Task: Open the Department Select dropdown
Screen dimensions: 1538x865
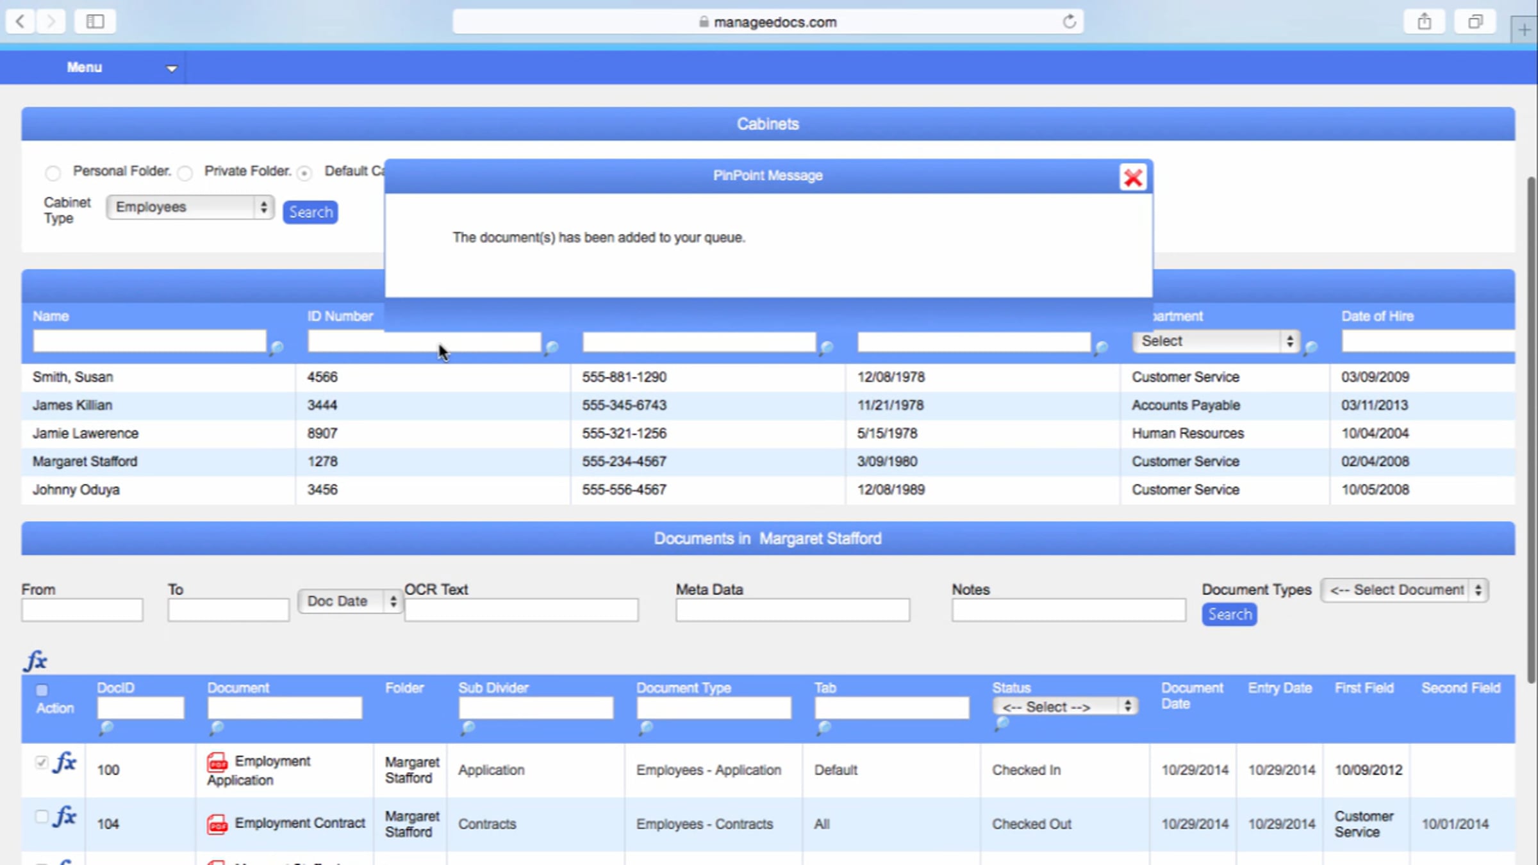Action: click(1216, 341)
